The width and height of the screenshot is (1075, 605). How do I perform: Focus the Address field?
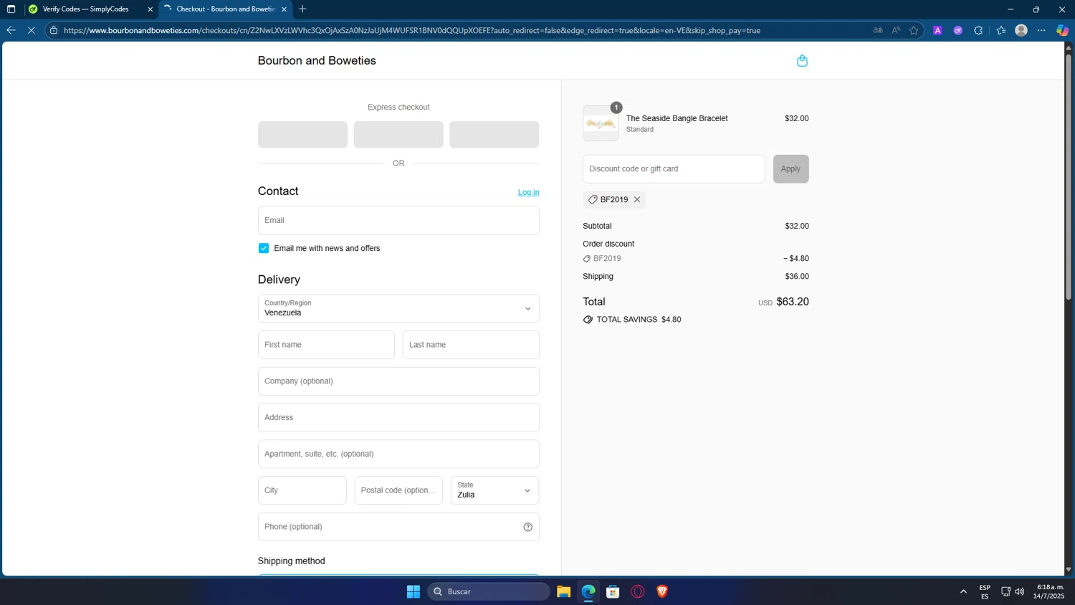click(398, 417)
